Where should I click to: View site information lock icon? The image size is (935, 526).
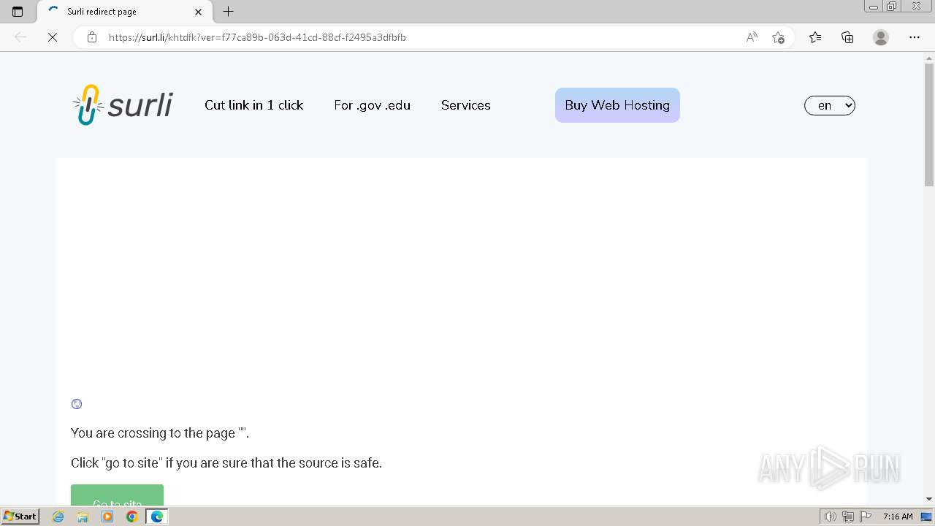[91, 37]
